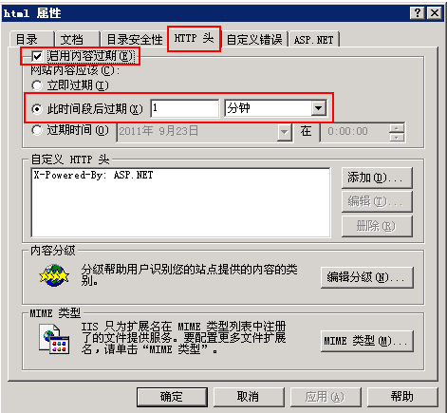Open the 编辑分级 ratings button
Screen dimensions: 447x413
pyautogui.click(x=367, y=277)
